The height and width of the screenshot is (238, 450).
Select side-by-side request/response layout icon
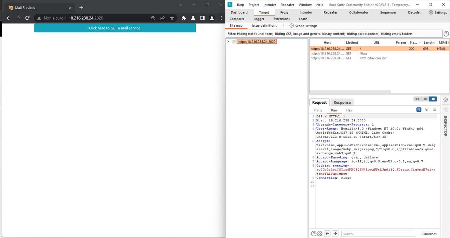click(x=418, y=99)
